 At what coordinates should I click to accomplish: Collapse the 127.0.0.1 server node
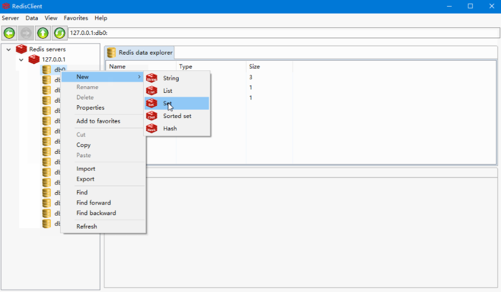pyautogui.click(x=21, y=59)
